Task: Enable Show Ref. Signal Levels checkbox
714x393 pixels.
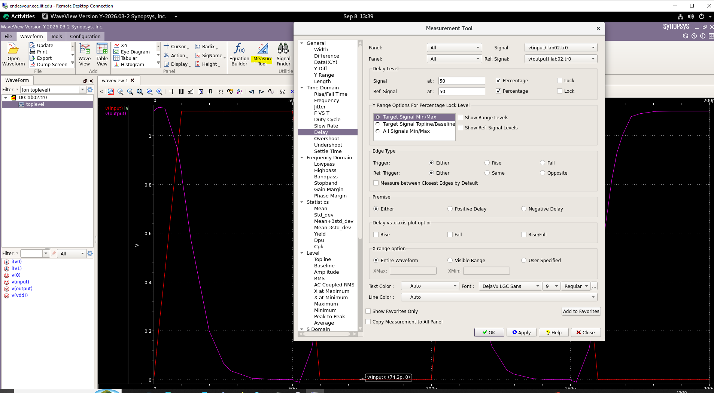Action: click(x=461, y=128)
